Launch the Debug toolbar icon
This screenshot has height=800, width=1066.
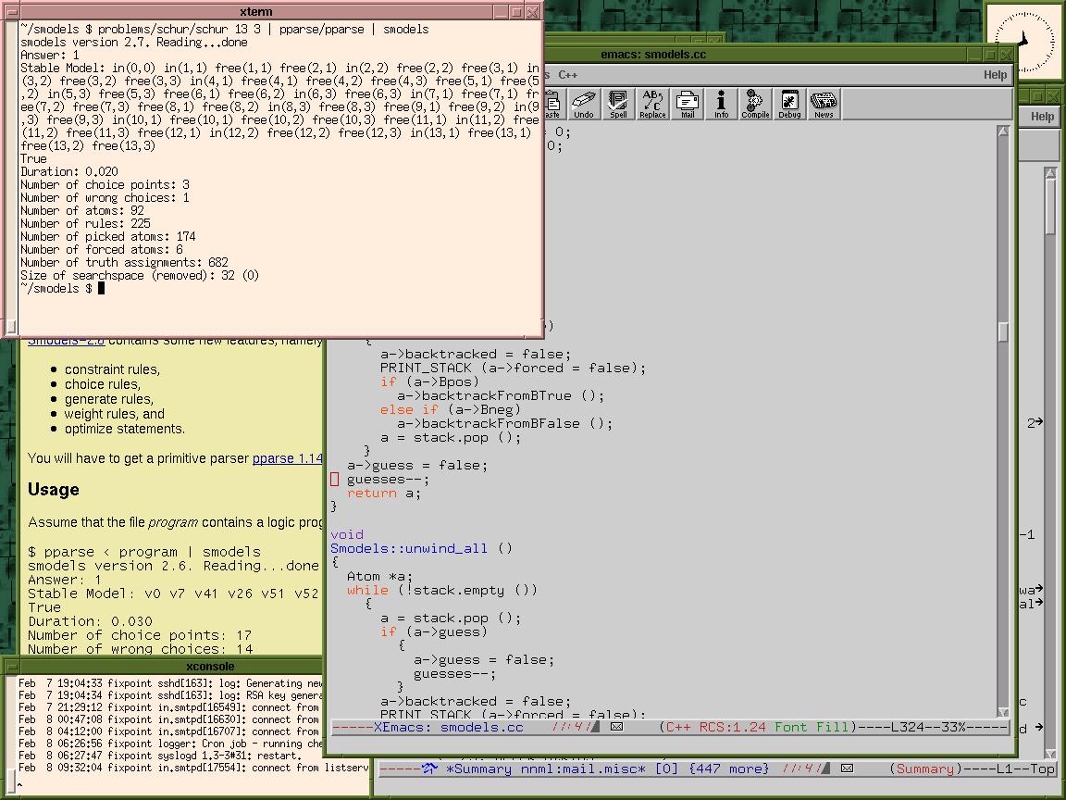(x=789, y=104)
